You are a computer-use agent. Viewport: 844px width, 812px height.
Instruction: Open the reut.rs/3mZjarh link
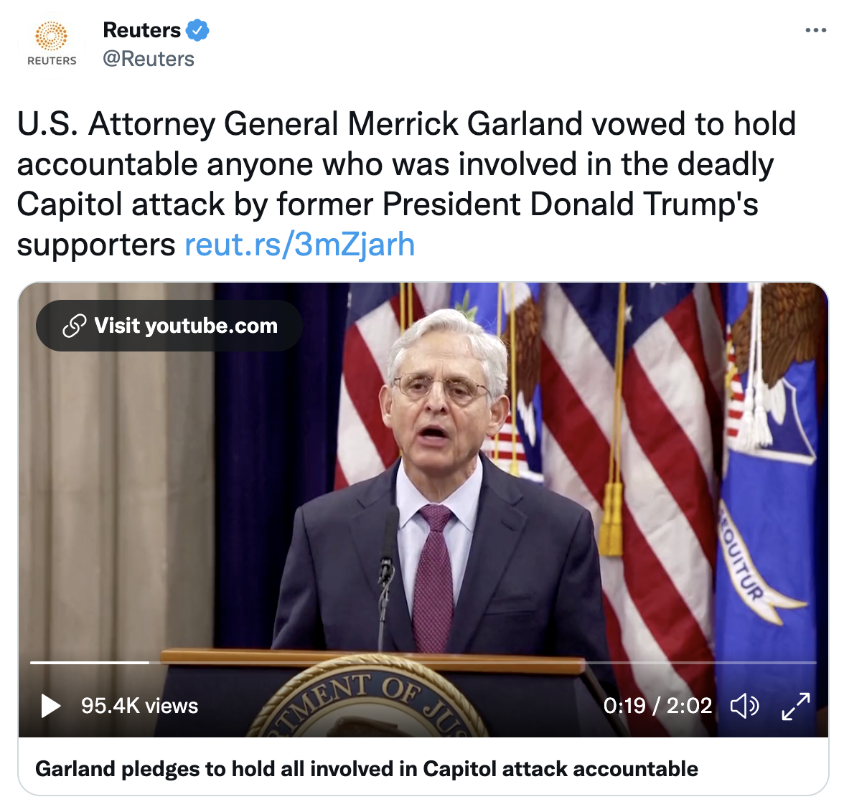(x=300, y=245)
